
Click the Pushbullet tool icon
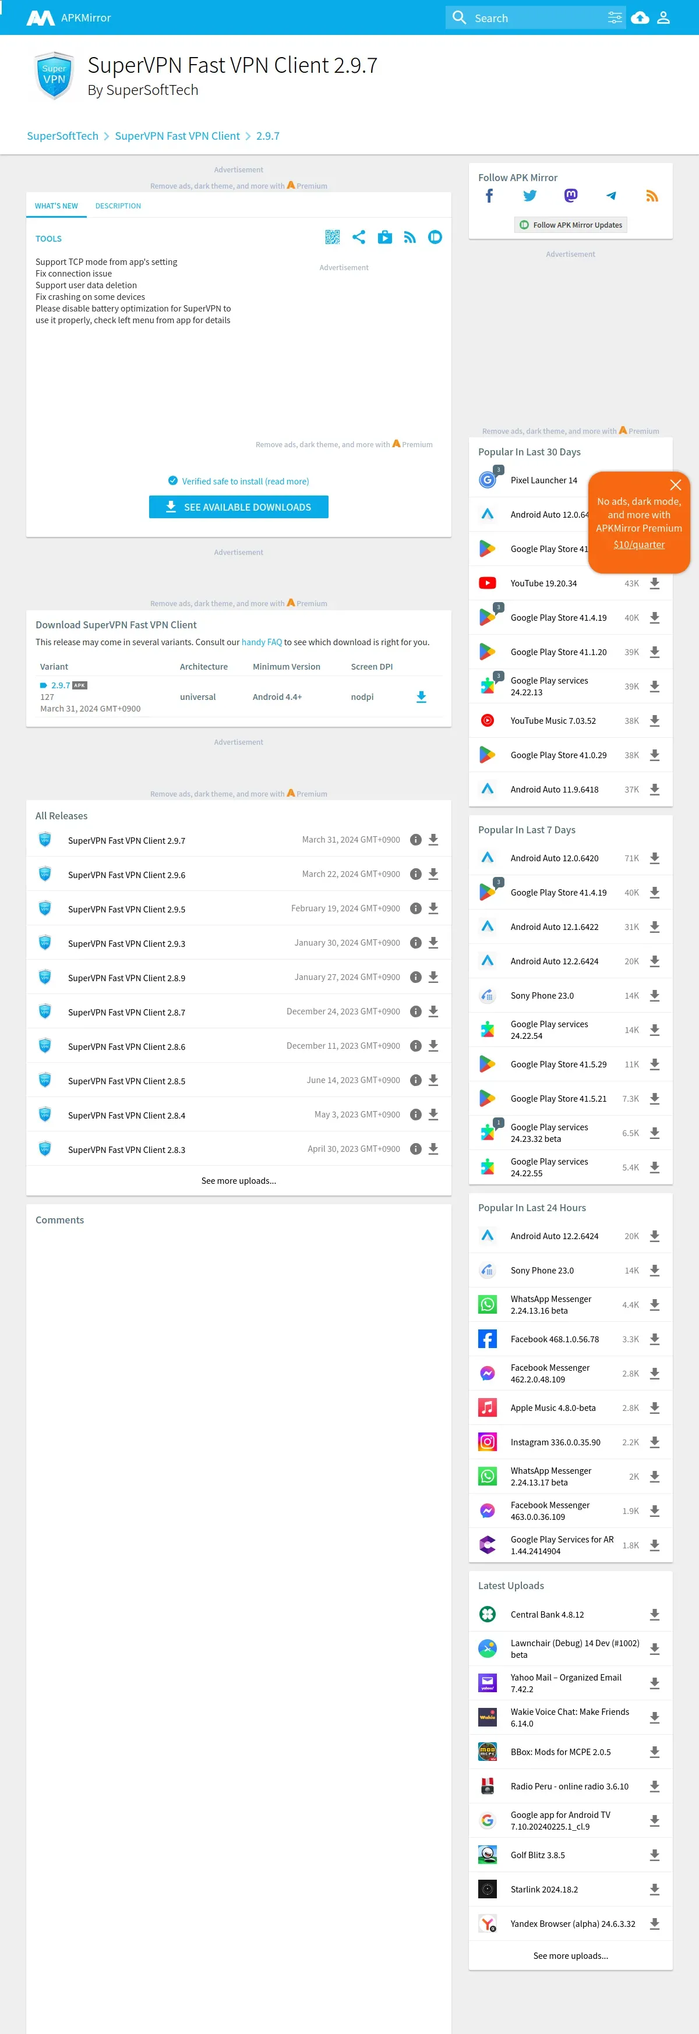coord(435,237)
